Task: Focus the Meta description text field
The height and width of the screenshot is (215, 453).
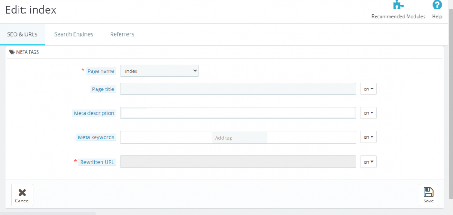Action: [238, 113]
